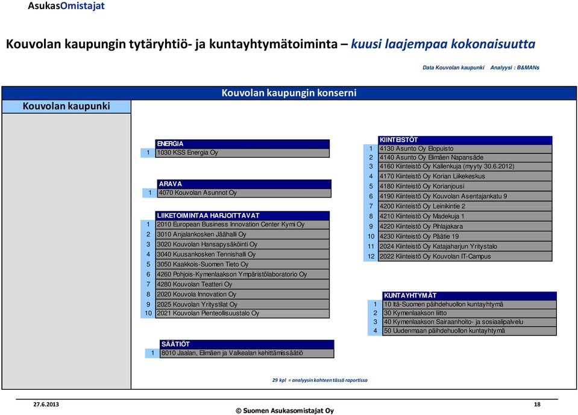Select the 'Kouvolan kaupungin konserni' header bar

coord(289,93)
